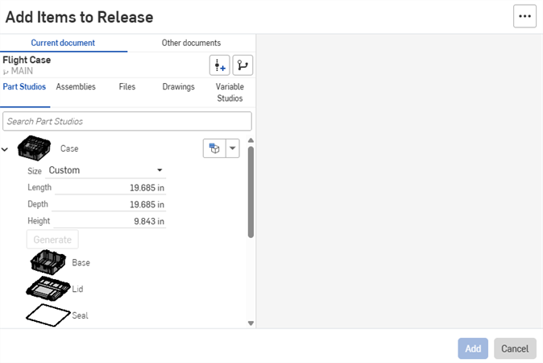This screenshot has height=363, width=543.
Task: Switch to the Assemblies tab
Action: point(75,86)
